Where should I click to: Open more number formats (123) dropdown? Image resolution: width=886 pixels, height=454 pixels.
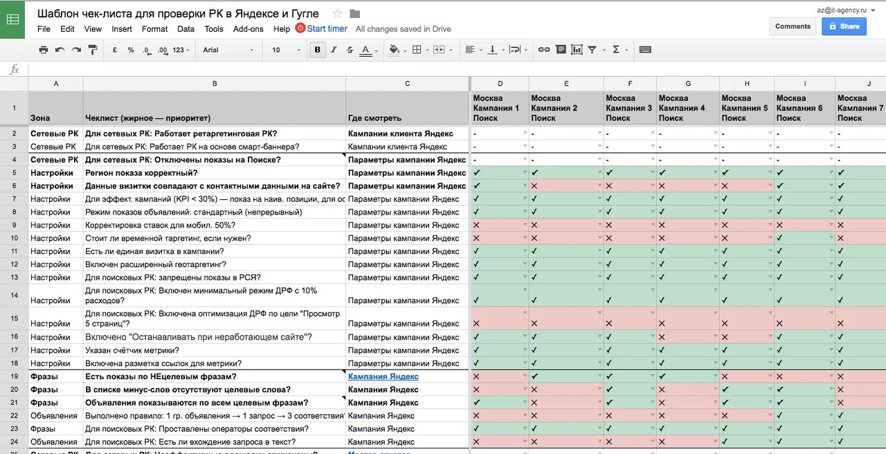(x=181, y=50)
